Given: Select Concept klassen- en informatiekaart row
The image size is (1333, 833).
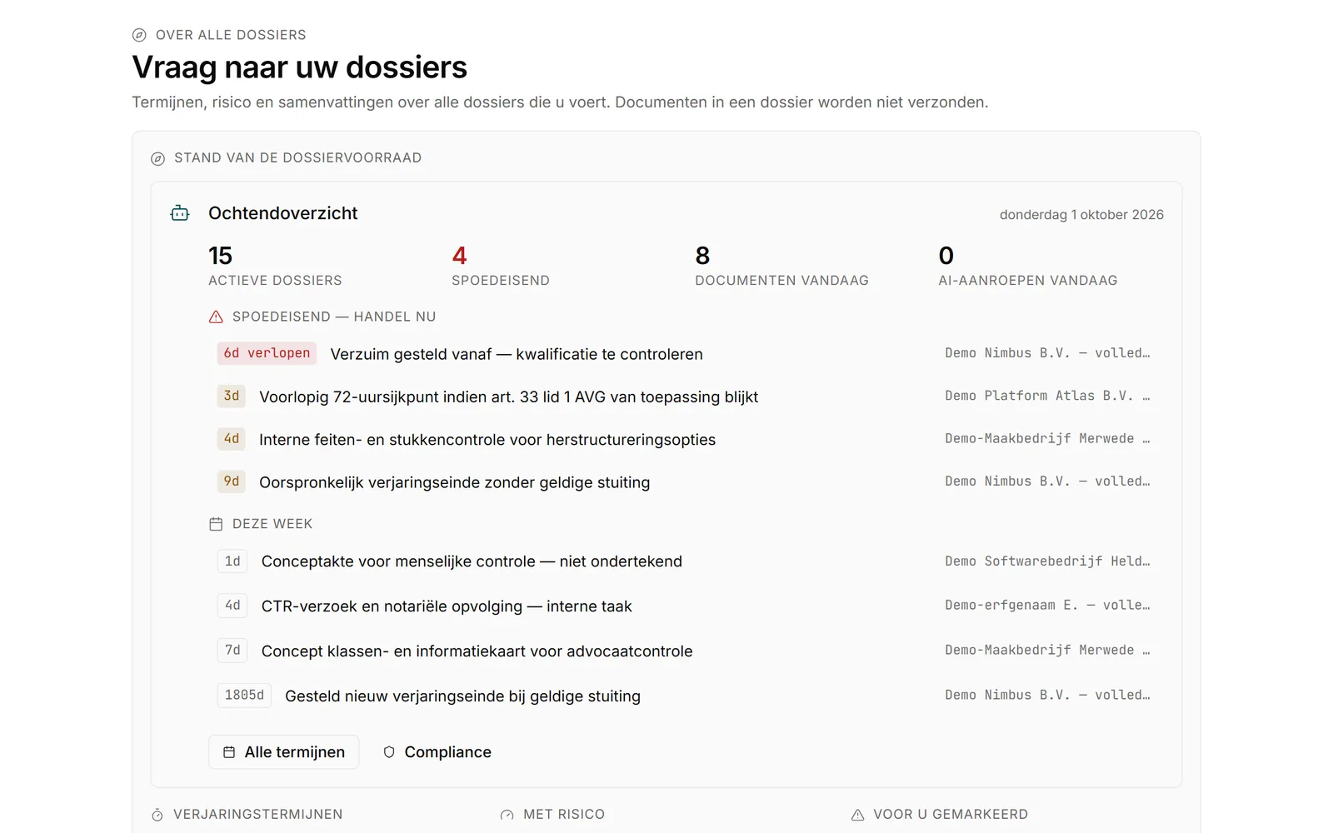Looking at the screenshot, I should coord(683,651).
